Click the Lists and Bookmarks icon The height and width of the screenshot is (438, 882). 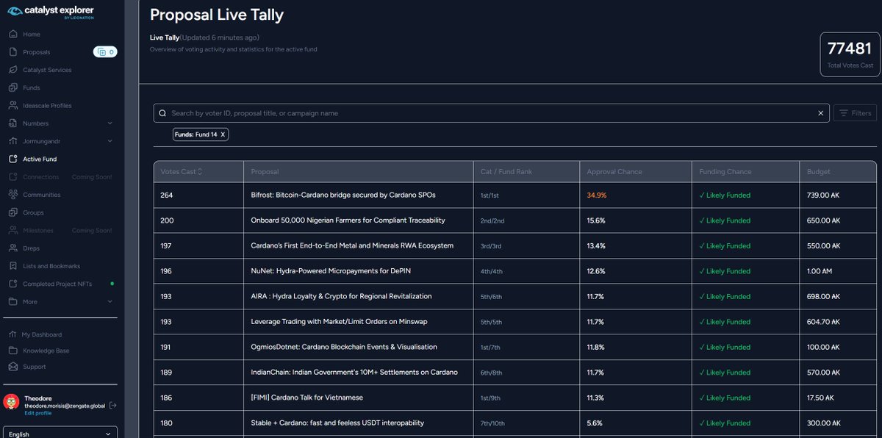12,266
